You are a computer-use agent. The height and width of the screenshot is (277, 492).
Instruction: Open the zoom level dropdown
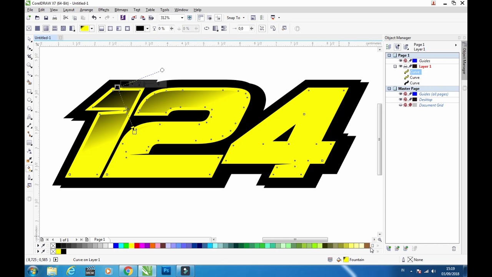[x=182, y=18]
